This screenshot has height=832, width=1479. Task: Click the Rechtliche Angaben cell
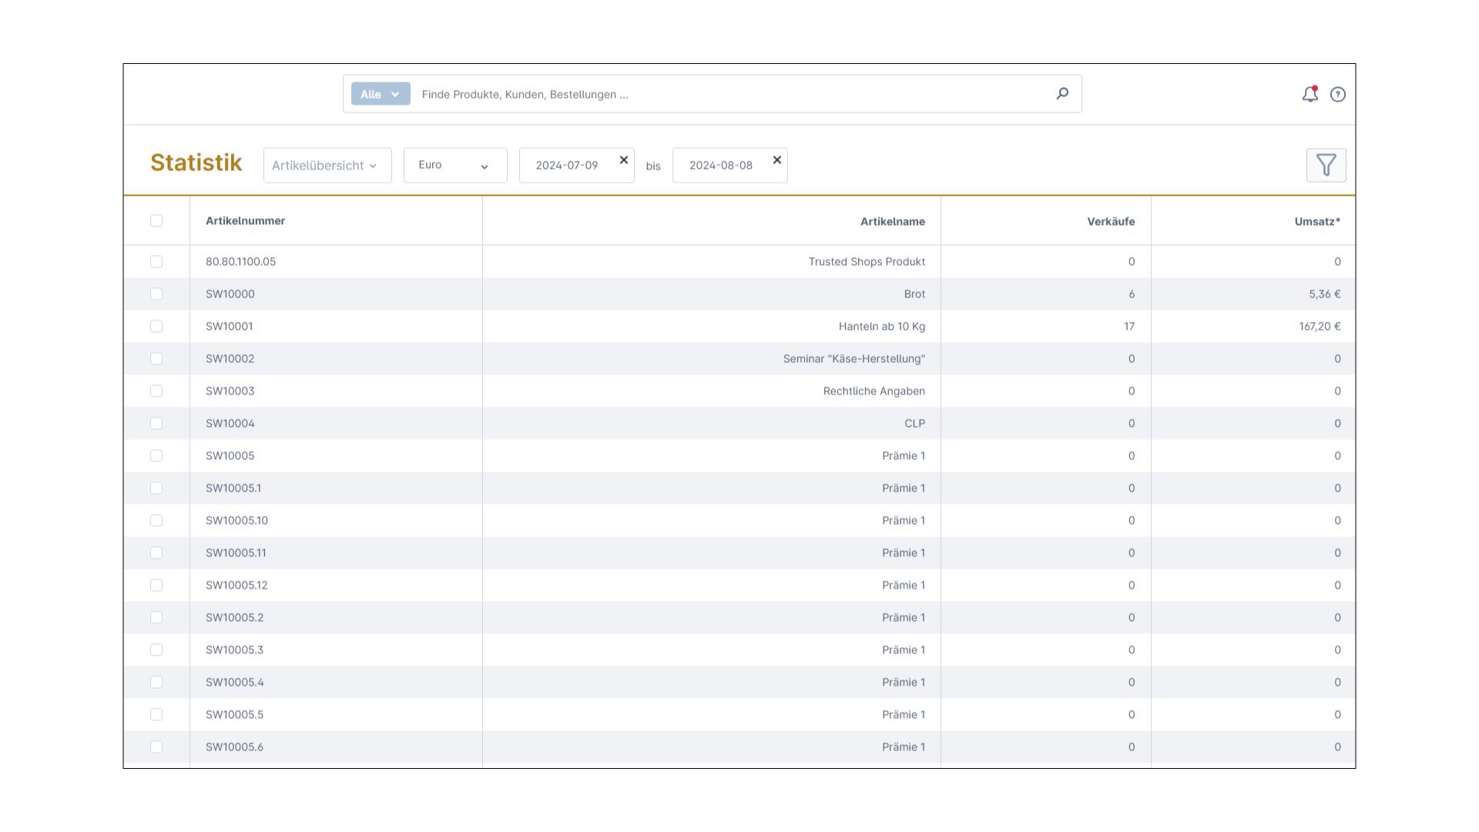coord(874,391)
